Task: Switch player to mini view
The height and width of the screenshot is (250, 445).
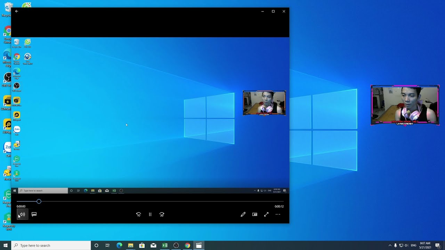Action: (x=255, y=215)
